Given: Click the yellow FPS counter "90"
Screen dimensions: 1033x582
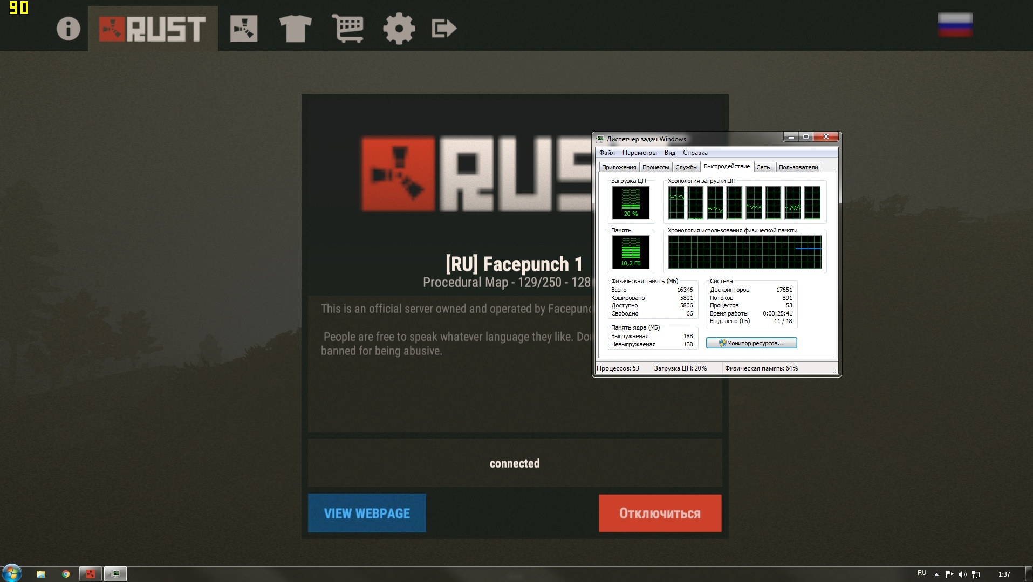Looking at the screenshot, I should (18, 8).
